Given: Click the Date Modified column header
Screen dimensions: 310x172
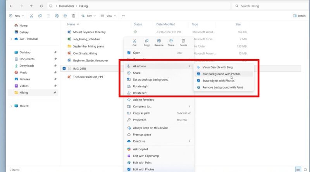Looking at the screenshot, I should 166,24.
